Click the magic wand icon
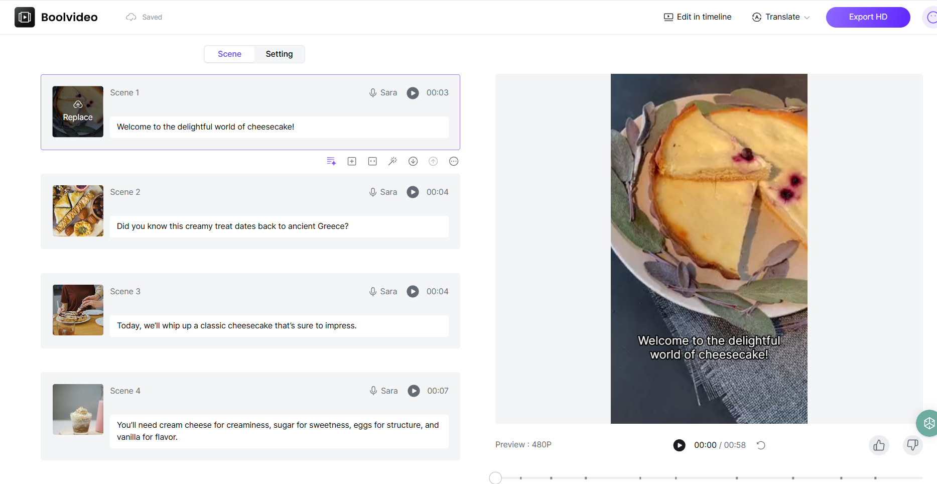This screenshot has height=484, width=937. (392, 161)
